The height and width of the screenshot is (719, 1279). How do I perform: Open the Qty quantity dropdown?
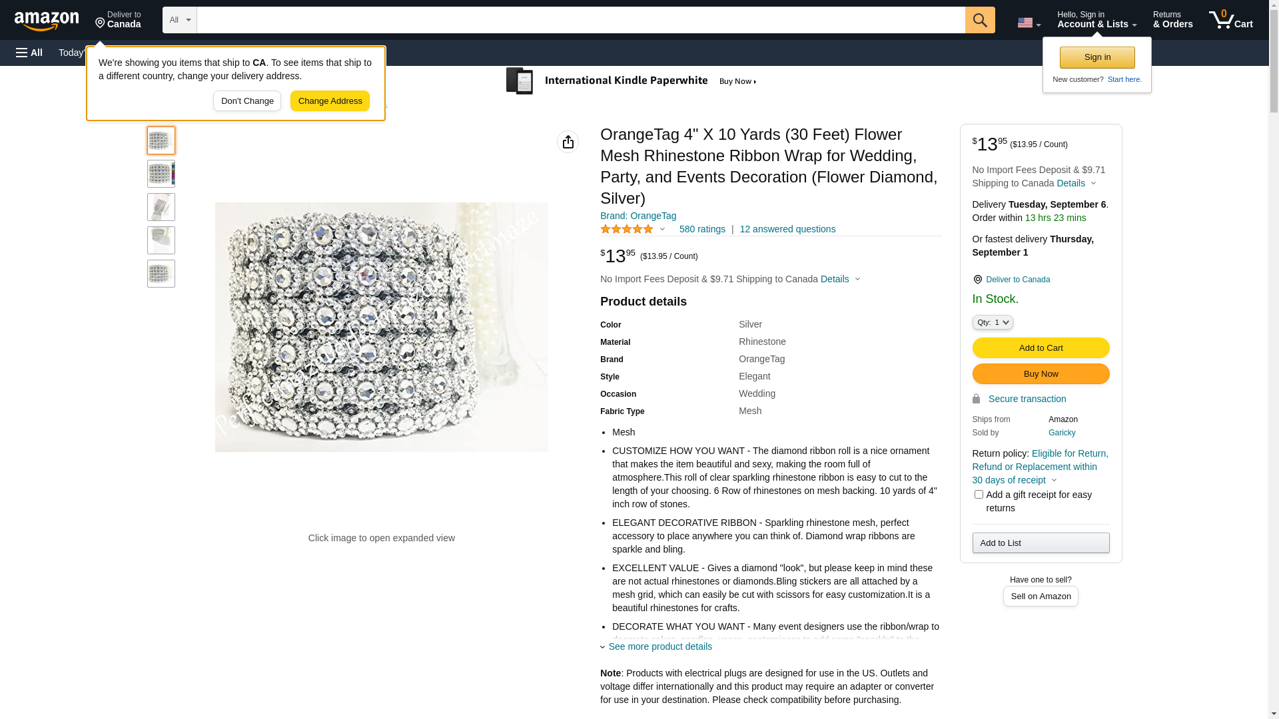point(992,322)
